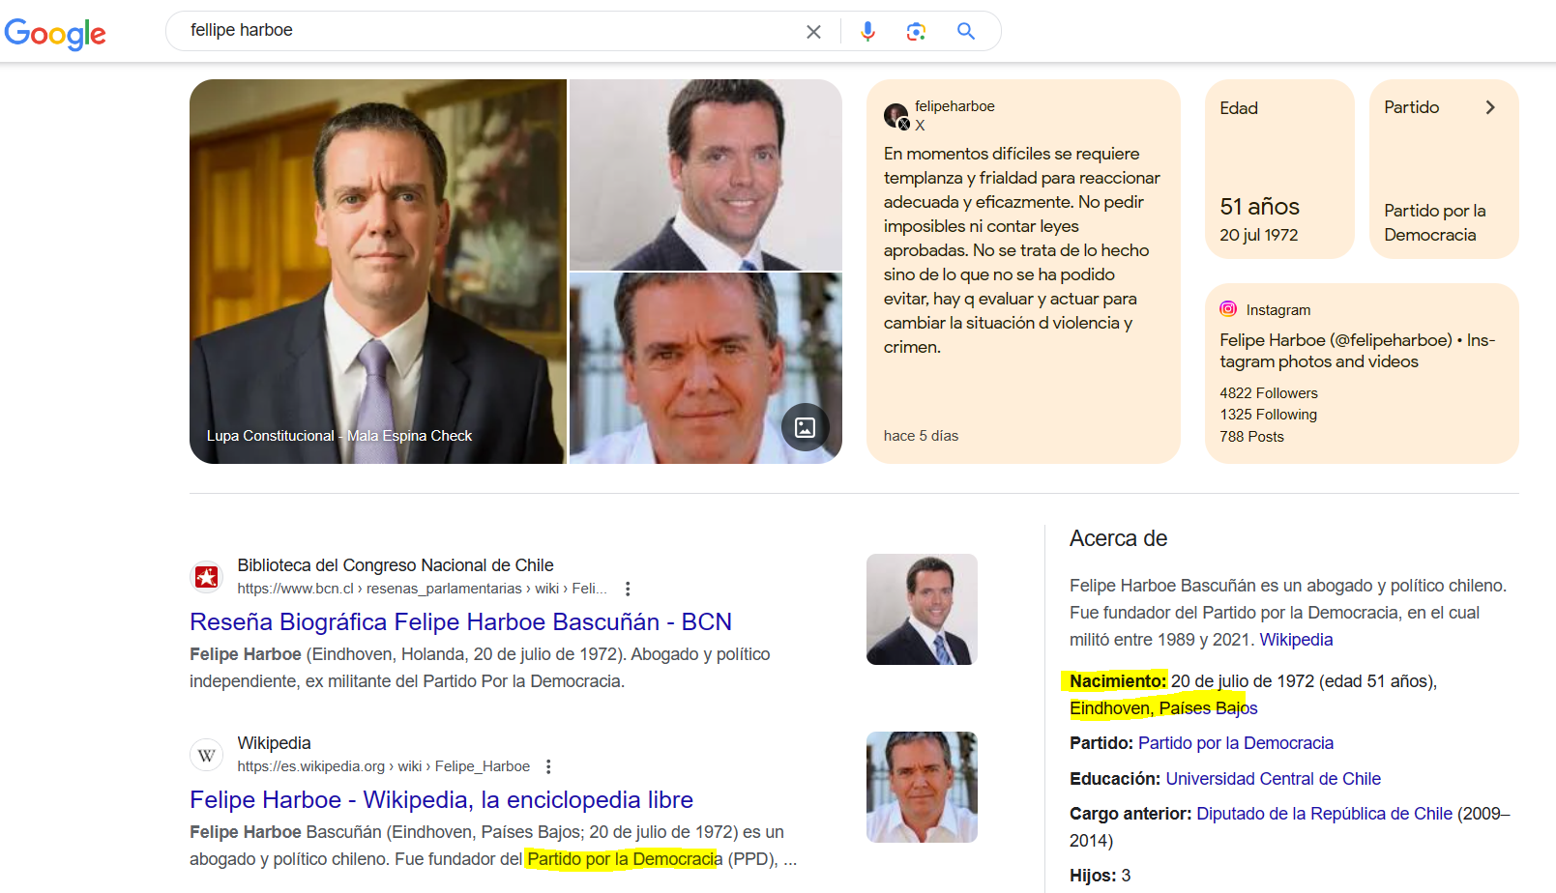Click the Wikipedia result thumbnail photo
1556x893 pixels.
pos(922,787)
